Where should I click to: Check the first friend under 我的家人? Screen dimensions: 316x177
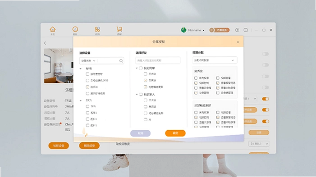146,100
